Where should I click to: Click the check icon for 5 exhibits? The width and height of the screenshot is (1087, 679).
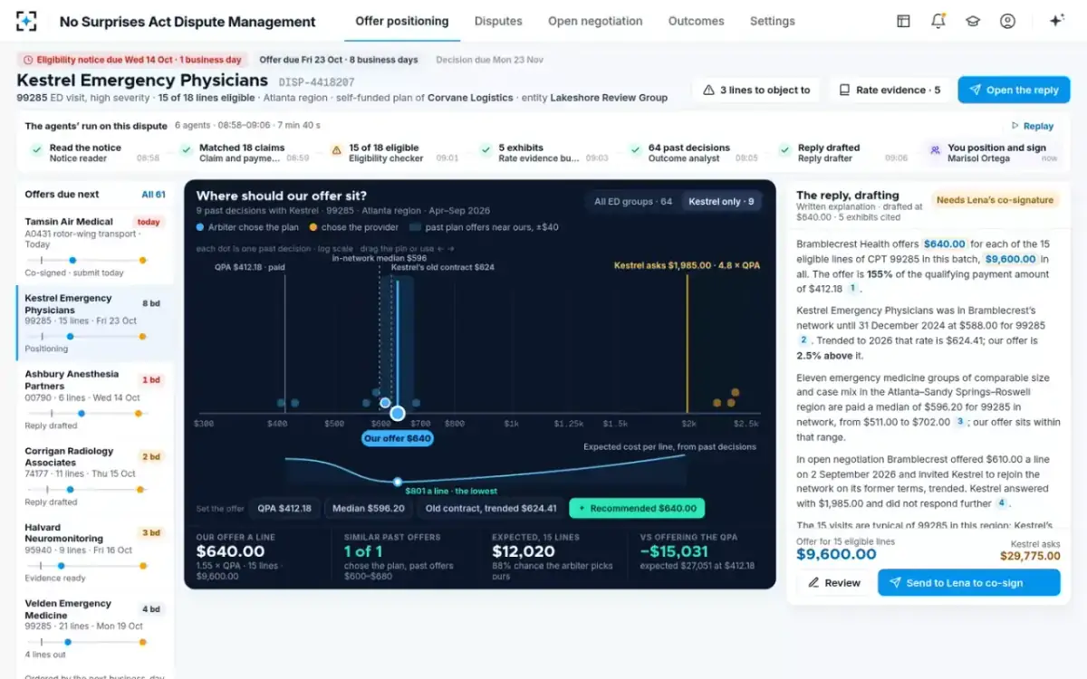pos(486,152)
